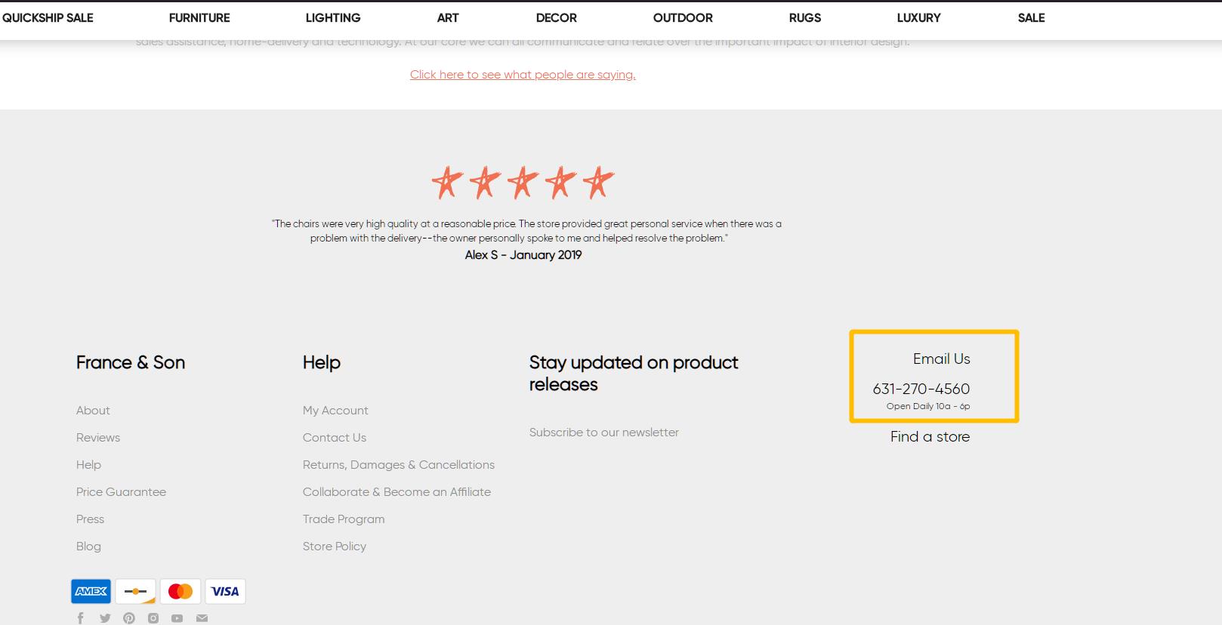1222x625 pixels.
Task: Click the Email Us link
Action: coord(941,359)
